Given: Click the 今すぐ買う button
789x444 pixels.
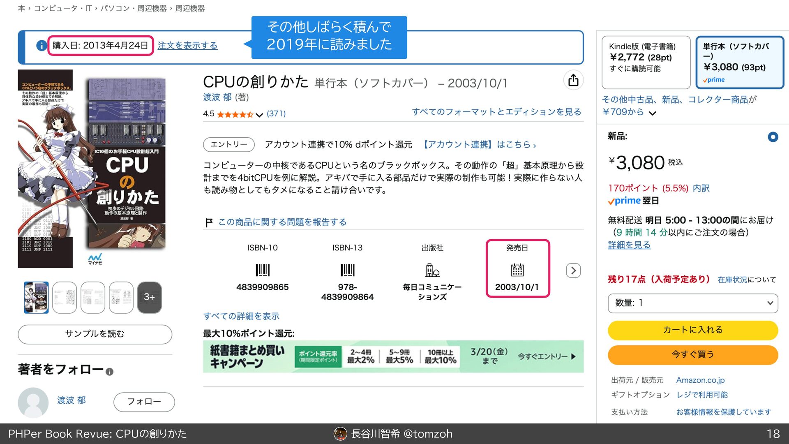Looking at the screenshot, I should tap(692, 354).
